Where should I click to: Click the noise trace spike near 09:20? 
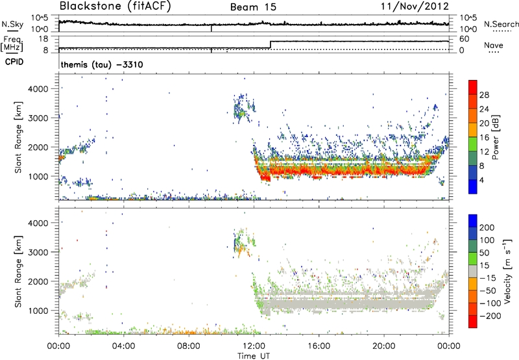pos(211,28)
